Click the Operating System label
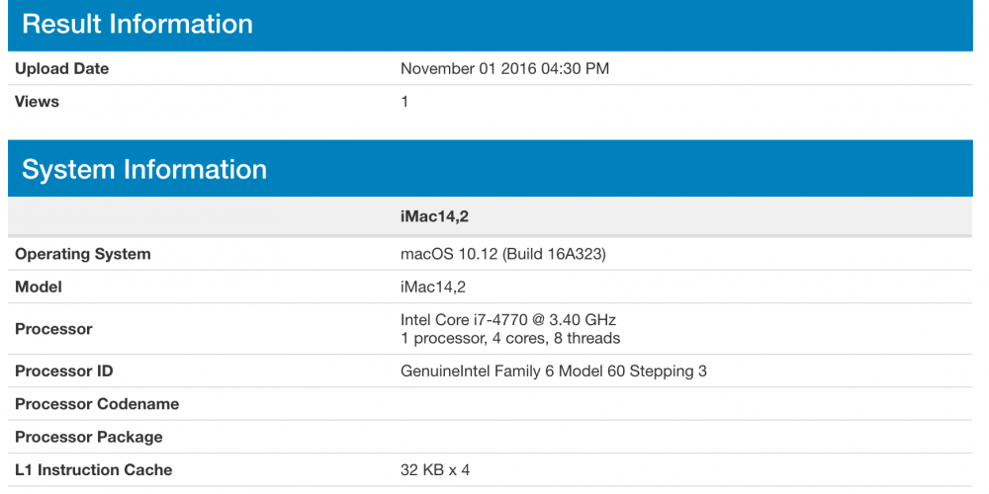 pos(83,255)
